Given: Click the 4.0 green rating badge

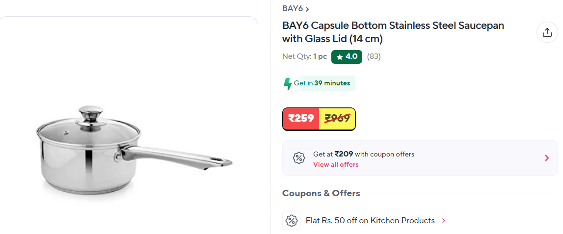Looking at the screenshot, I should tap(347, 56).
